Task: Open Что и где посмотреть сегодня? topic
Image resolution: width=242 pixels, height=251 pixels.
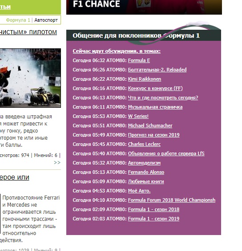Action: (x=163, y=98)
